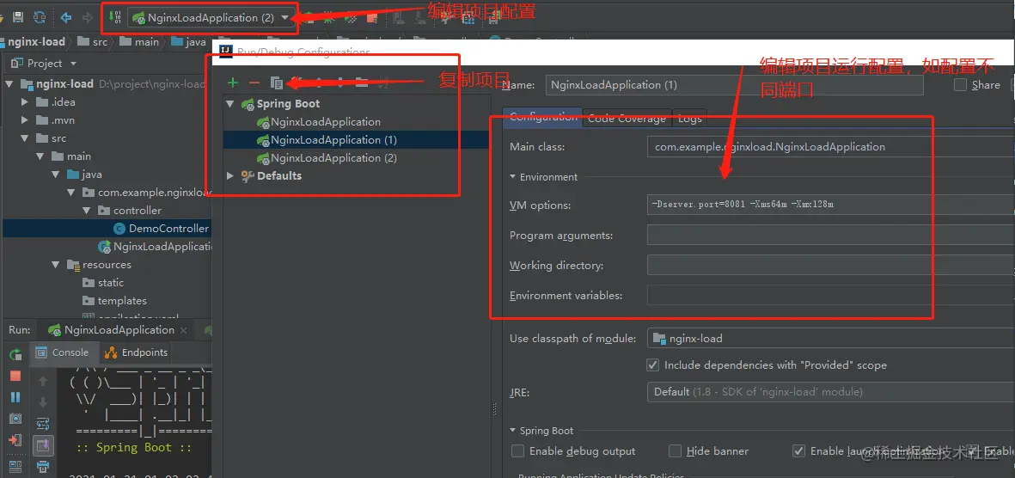Click the console up arrow icon
Image resolution: width=1015 pixels, height=478 pixels.
(x=43, y=381)
